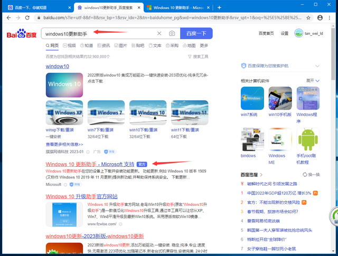The image size is (338, 256).
Task: Click the 换一换 refresh icon in hot search
Action: 305,175
